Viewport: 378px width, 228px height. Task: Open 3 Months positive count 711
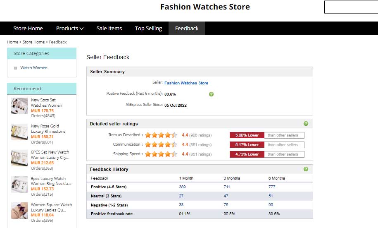coord(227,187)
